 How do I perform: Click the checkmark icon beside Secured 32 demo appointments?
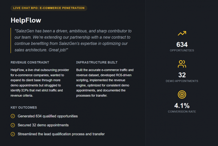click(13, 125)
